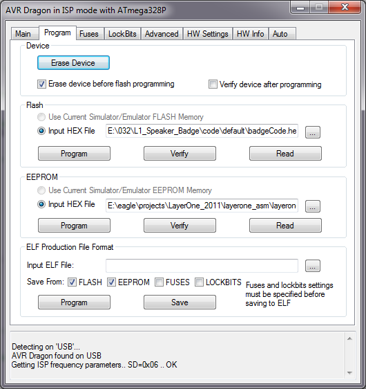The height and width of the screenshot is (389, 366).
Task: Click the Erase Device button
Action: (73, 63)
